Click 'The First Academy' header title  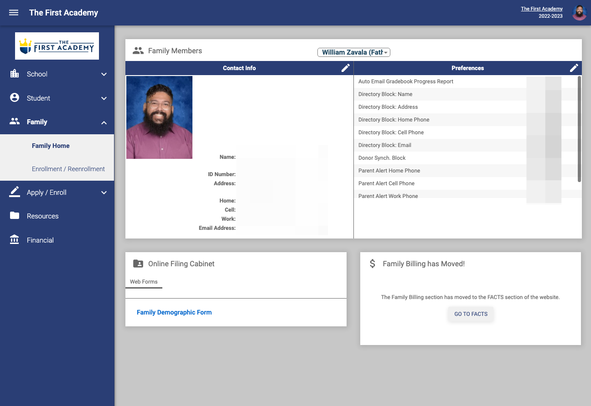coord(64,13)
